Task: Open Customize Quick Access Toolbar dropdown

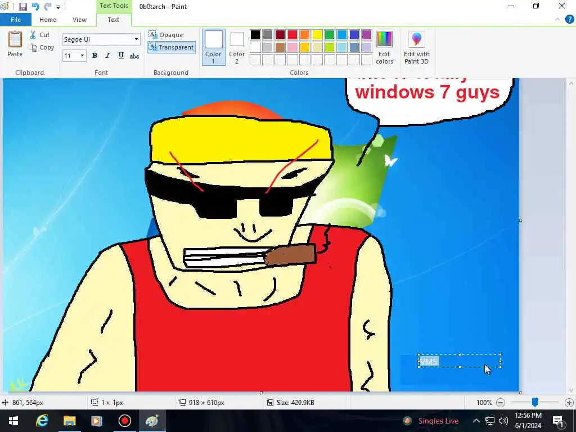Action: pos(58,7)
